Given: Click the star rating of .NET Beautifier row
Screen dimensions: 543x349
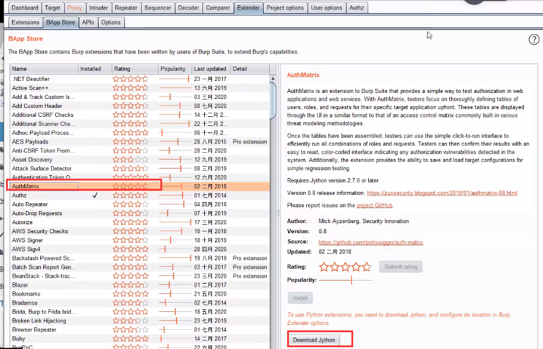Looking at the screenshot, I should tap(130, 79).
